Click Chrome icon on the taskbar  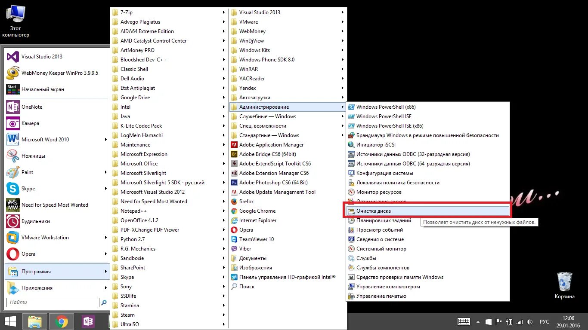[62, 321]
